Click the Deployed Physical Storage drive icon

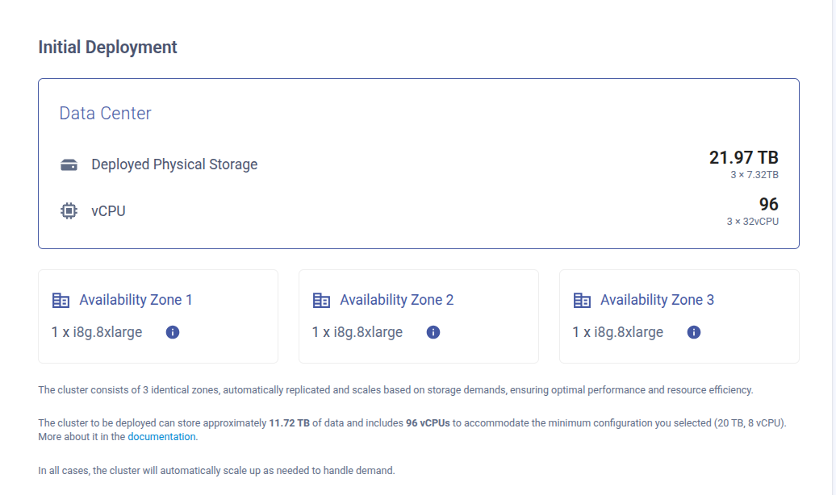click(x=69, y=165)
